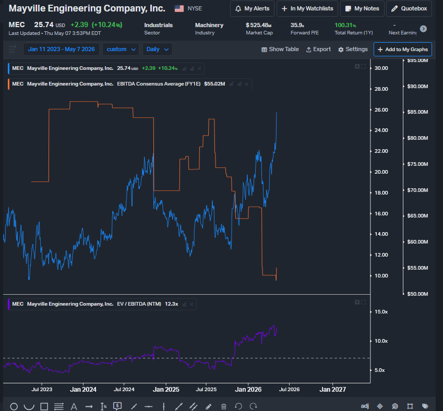
Task: Click the collapsed sidebar menu icon
Action: click(x=13, y=49)
